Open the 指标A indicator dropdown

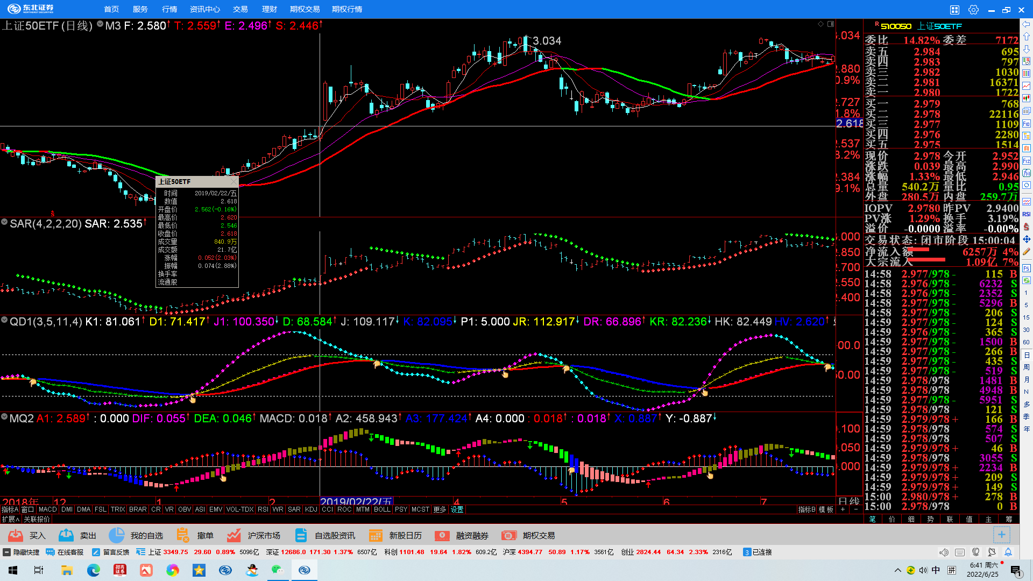(x=10, y=509)
